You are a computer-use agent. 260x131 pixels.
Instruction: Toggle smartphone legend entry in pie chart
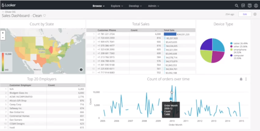238,51
